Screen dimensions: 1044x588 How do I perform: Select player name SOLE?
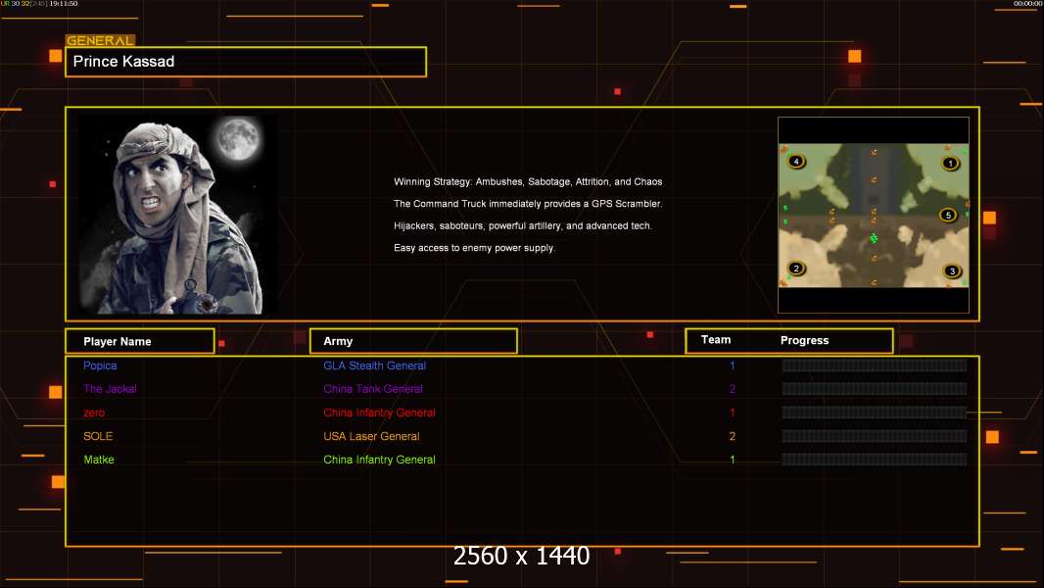pos(98,436)
